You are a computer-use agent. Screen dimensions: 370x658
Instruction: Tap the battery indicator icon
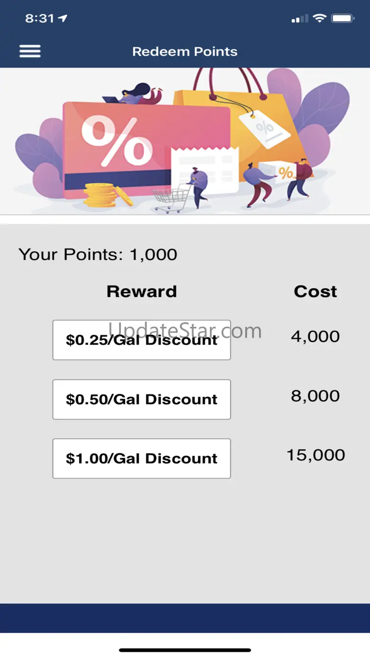pos(342,19)
